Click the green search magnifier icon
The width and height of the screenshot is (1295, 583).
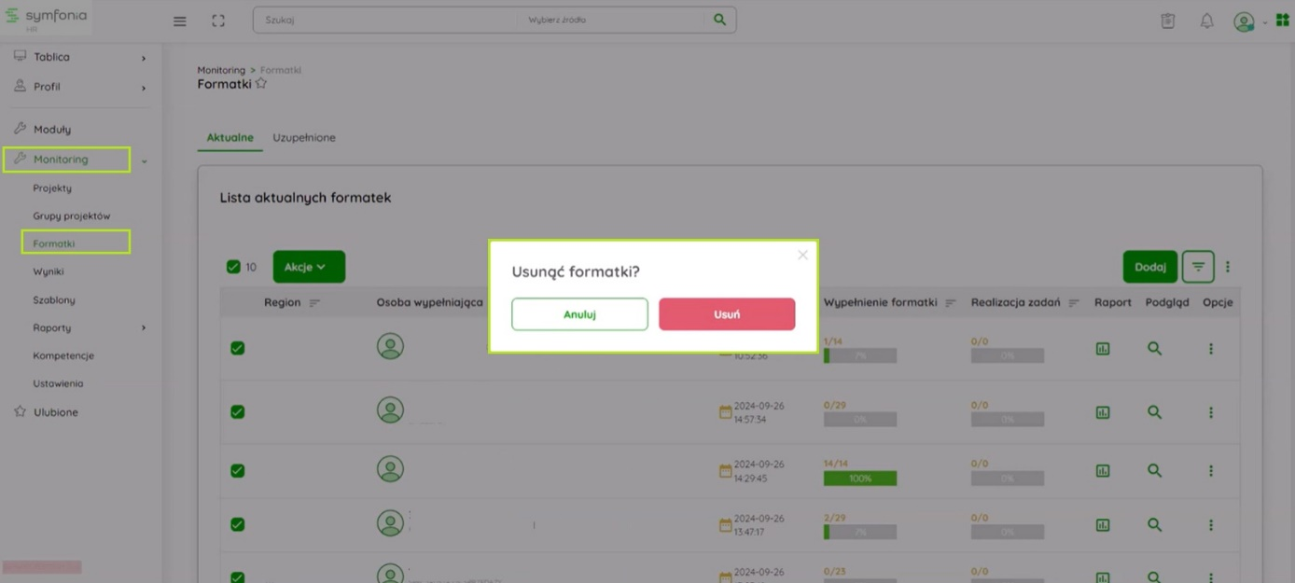[x=719, y=20]
